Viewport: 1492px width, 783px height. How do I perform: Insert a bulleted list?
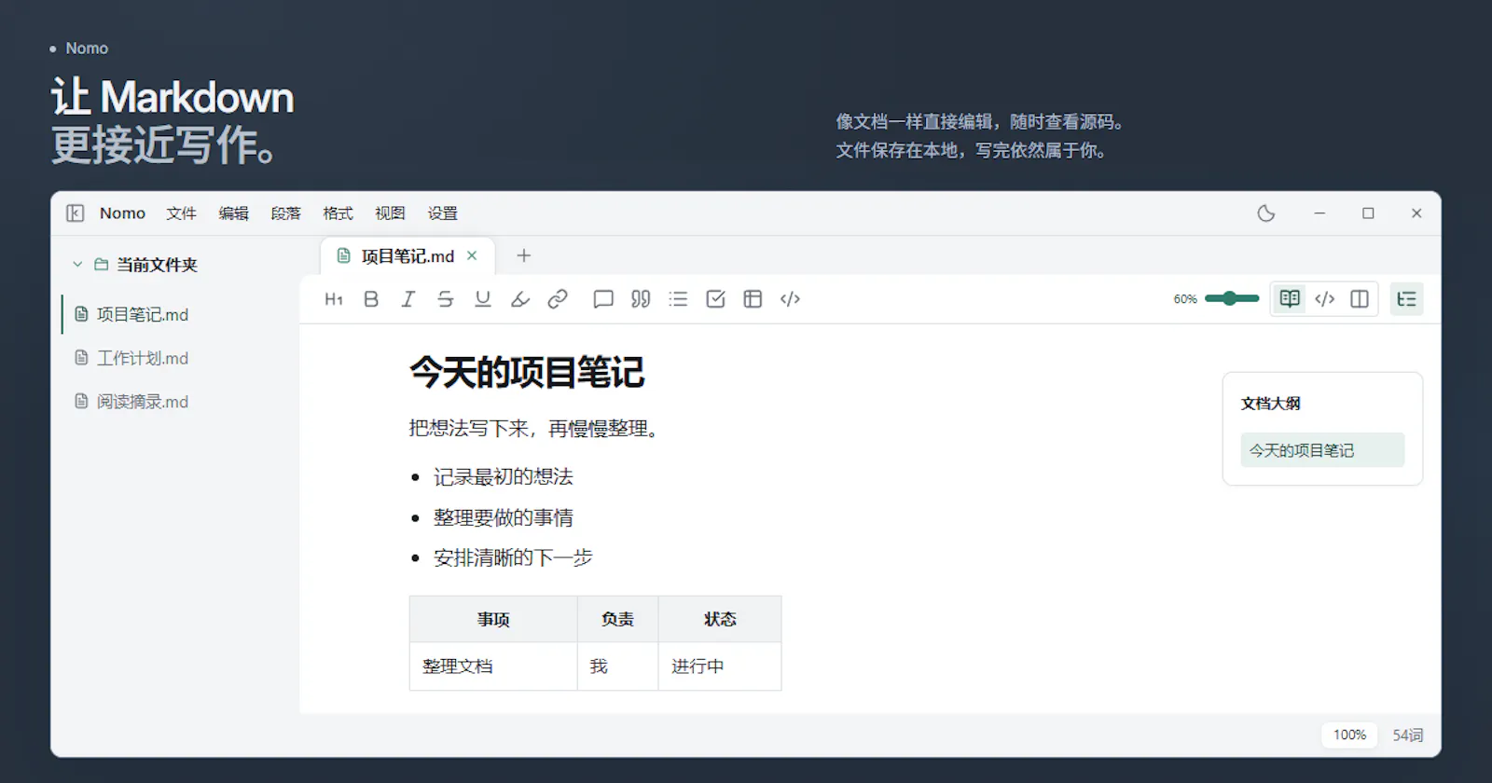tap(678, 299)
